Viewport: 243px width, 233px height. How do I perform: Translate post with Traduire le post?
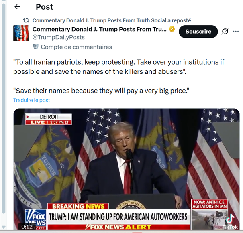click(32, 100)
